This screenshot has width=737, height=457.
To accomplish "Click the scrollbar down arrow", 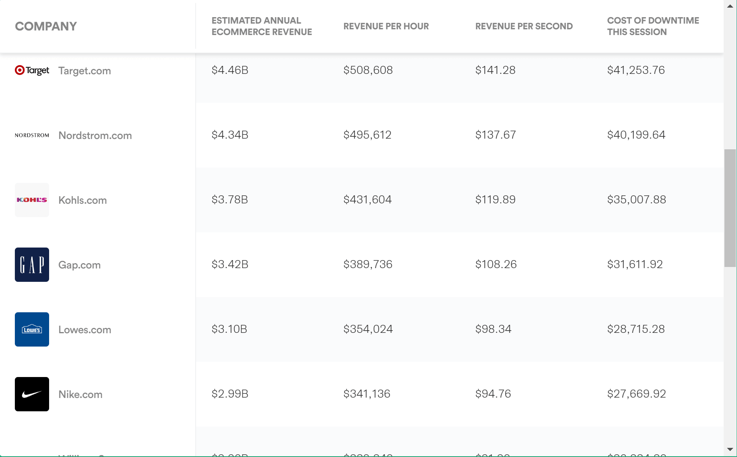I will 730,449.
